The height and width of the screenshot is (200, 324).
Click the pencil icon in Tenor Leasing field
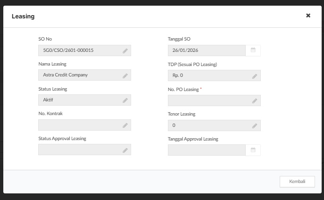click(x=255, y=125)
